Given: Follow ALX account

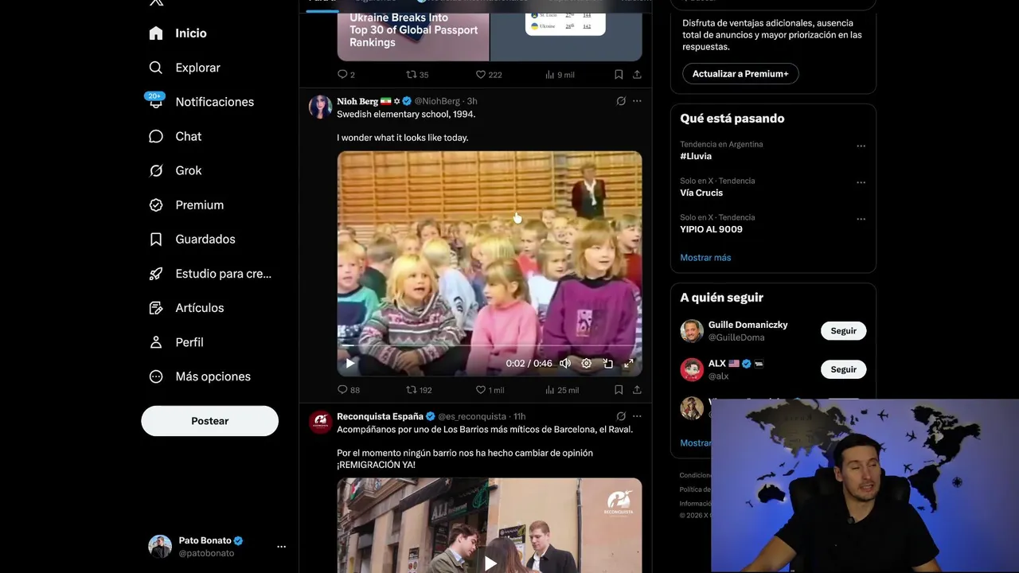Looking at the screenshot, I should [x=843, y=369].
